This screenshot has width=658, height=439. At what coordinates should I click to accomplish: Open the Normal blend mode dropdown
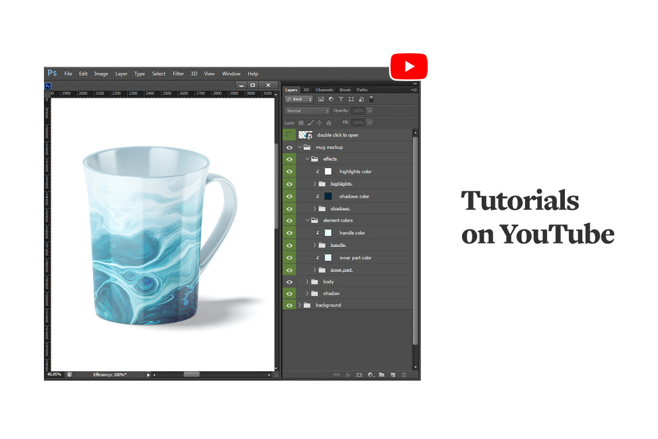307,110
